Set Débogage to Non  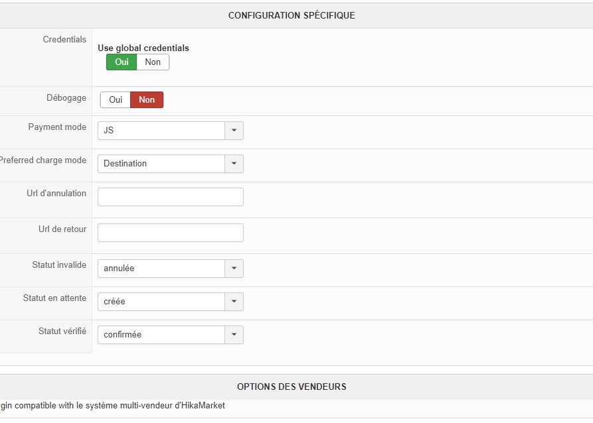click(x=147, y=100)
